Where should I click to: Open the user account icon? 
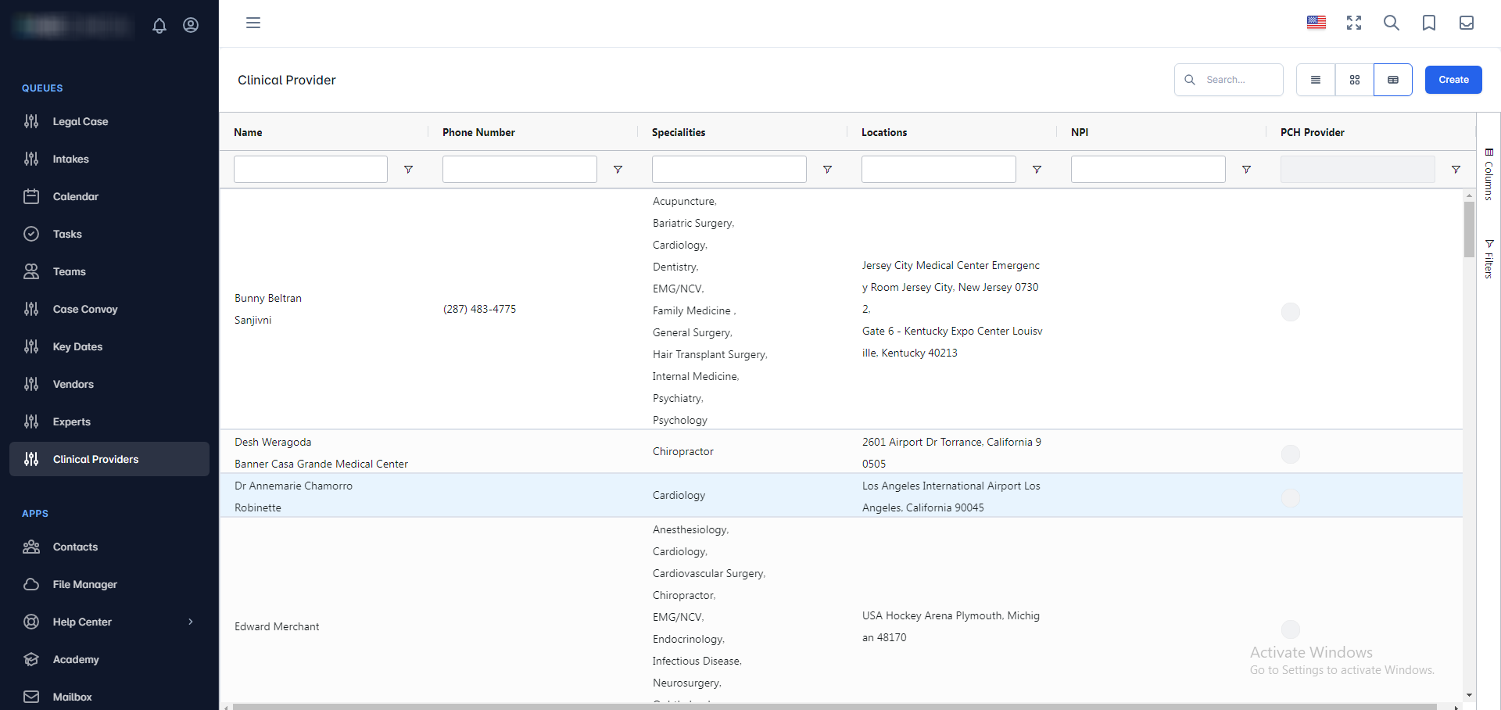click(x=191, y=25)
